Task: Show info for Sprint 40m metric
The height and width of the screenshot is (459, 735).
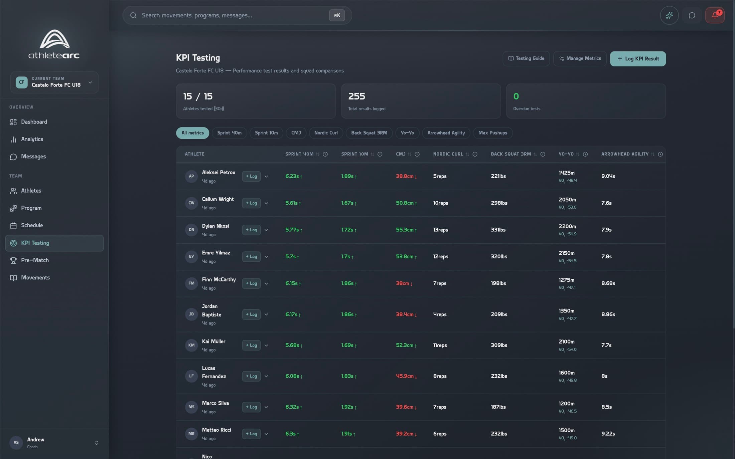Action: [x=325, y=154]
